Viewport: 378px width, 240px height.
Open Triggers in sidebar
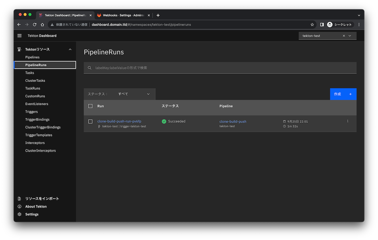(x=31, y=112)
